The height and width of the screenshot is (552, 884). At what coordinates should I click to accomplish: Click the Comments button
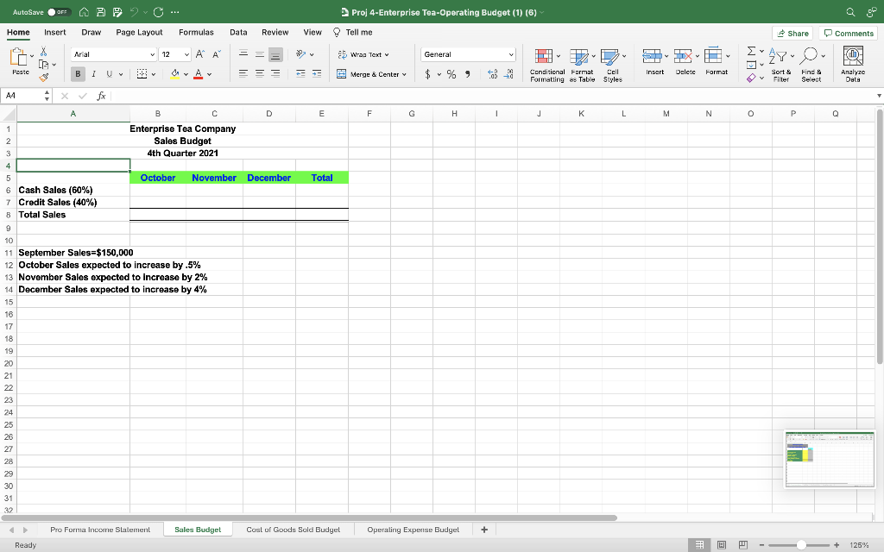[849, 34]
